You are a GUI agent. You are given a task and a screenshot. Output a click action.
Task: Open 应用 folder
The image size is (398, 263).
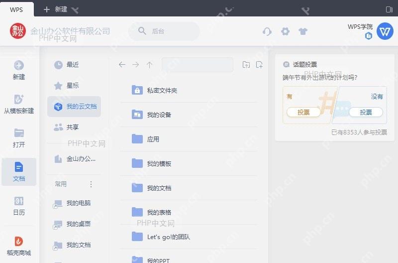coord(189,139)
